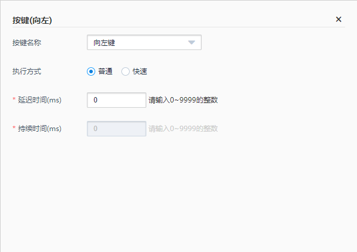Screen dimensions: 357x252
Task: Click the 0 value in 延迟时间 box
Action: [x=95, y=100]
